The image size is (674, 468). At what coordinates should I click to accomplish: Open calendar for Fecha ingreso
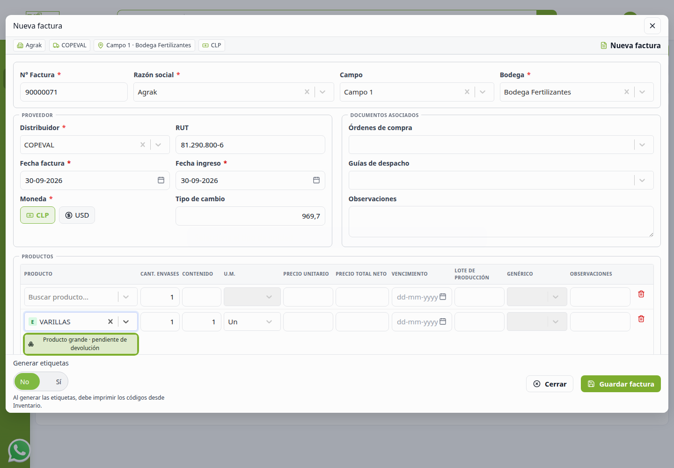(x=316, y=180)
